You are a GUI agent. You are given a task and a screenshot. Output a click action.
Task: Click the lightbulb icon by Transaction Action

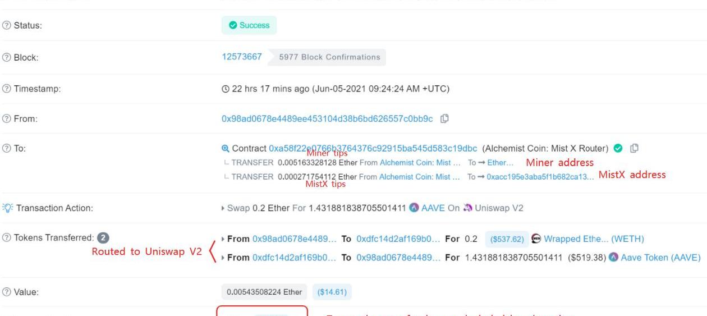point(7,208)
